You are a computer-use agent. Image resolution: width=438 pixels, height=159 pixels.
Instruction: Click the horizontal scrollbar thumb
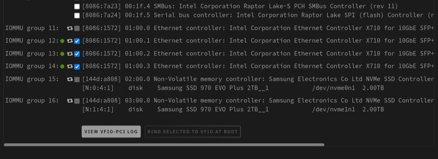[164, 145]
